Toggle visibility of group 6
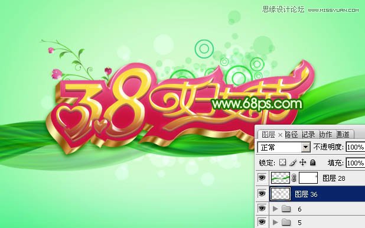The image size is (365, 228). point(262,208)
